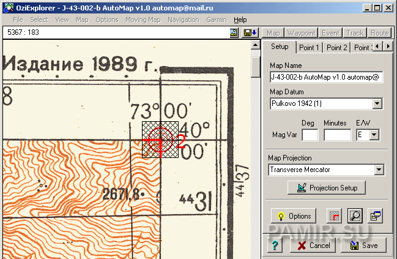Viewport: 397px width, 259px height.
Task: Click the Waypoint toolbar button
Action: (302, 33)
